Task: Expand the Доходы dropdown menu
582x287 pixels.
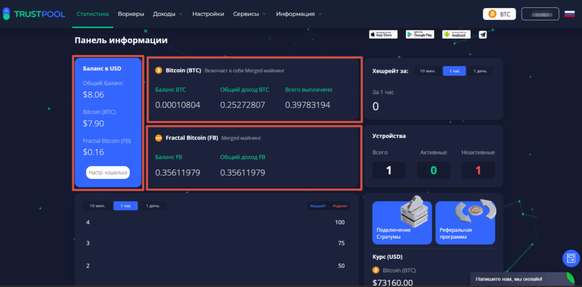Action: pos(168,14)
